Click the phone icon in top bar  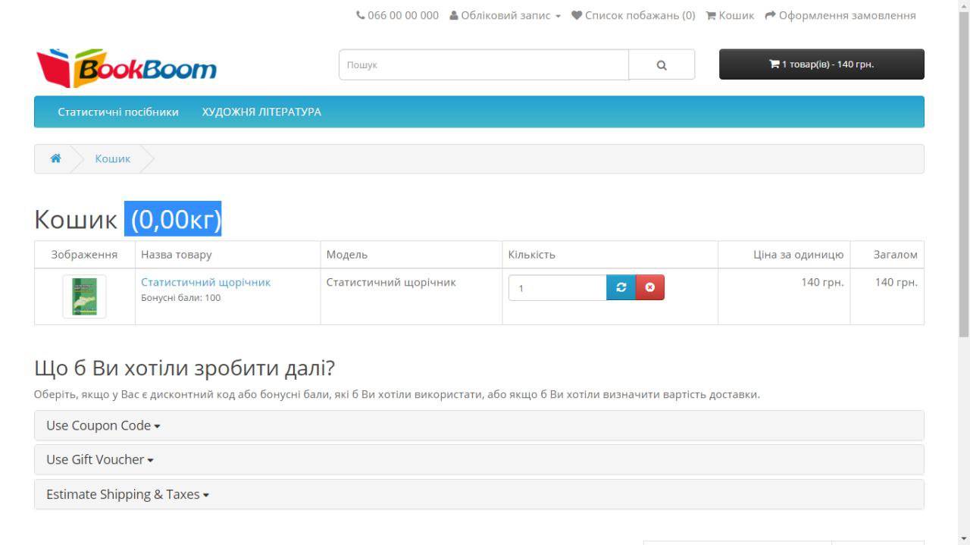[360, 15]
